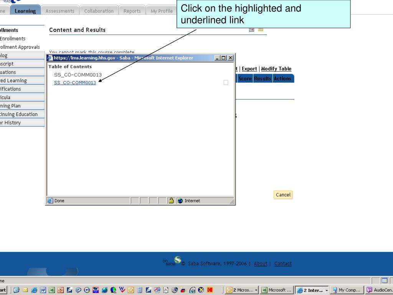Image resolution: width=393 pixels, height=295 pixels.
Task: Click the Cancel button
Action: (x=283, y=195)
